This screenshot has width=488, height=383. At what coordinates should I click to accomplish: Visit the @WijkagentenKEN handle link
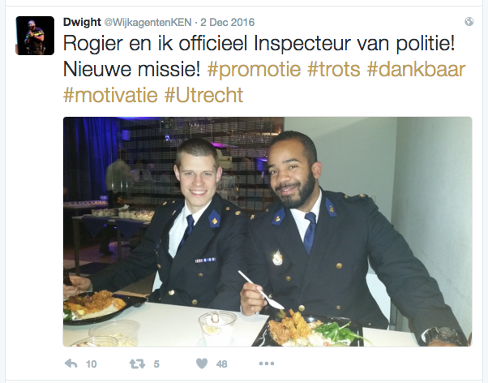[148, 22]
